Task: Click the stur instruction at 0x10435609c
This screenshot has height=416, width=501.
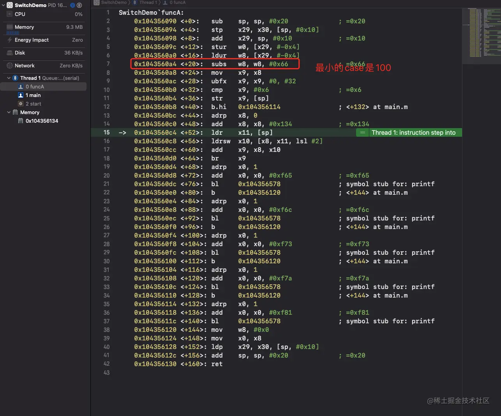Action: click(x=217, y=47)
